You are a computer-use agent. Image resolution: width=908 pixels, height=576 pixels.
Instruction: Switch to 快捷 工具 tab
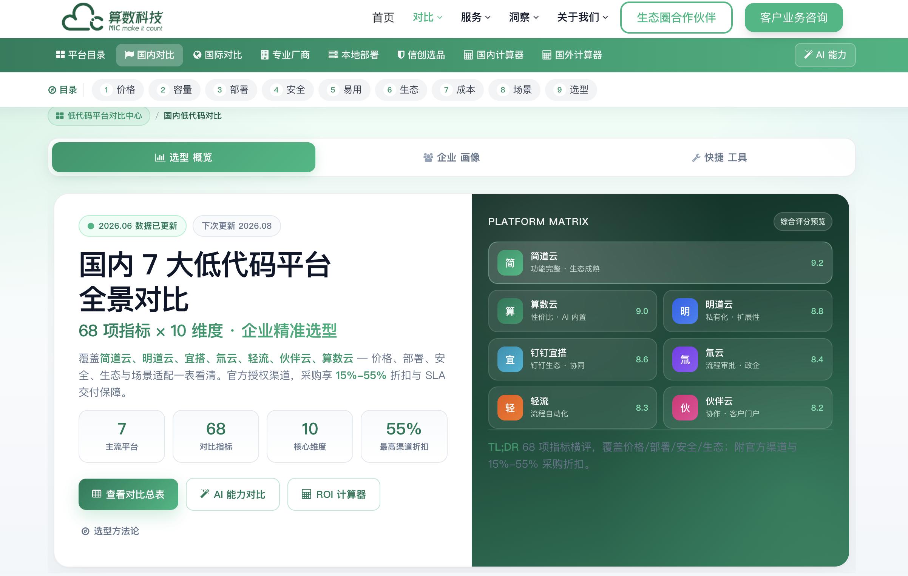coord(720,157)
